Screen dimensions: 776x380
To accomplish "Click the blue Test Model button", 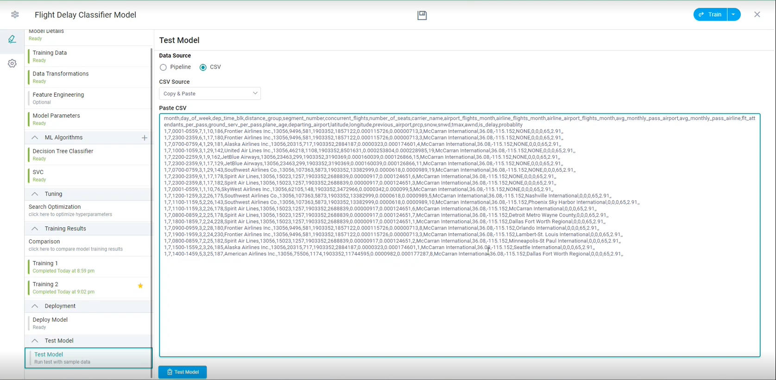I will pyautogui.click(x=183, y=372).
